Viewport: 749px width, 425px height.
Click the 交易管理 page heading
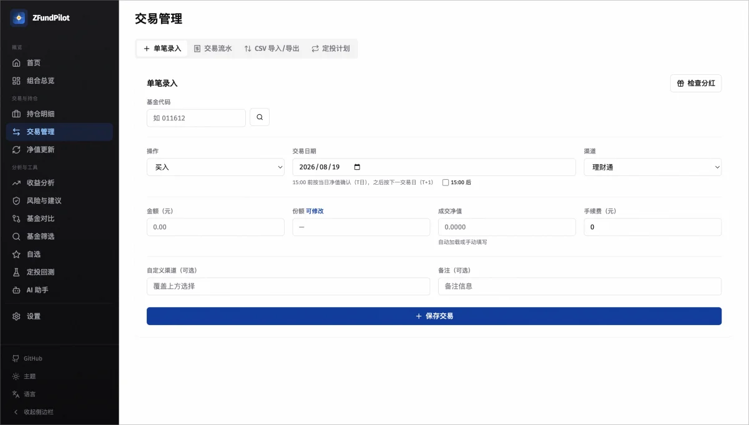(x=159, y=19)
